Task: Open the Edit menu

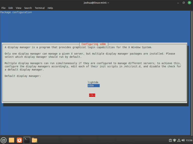Action: point(11,8)
